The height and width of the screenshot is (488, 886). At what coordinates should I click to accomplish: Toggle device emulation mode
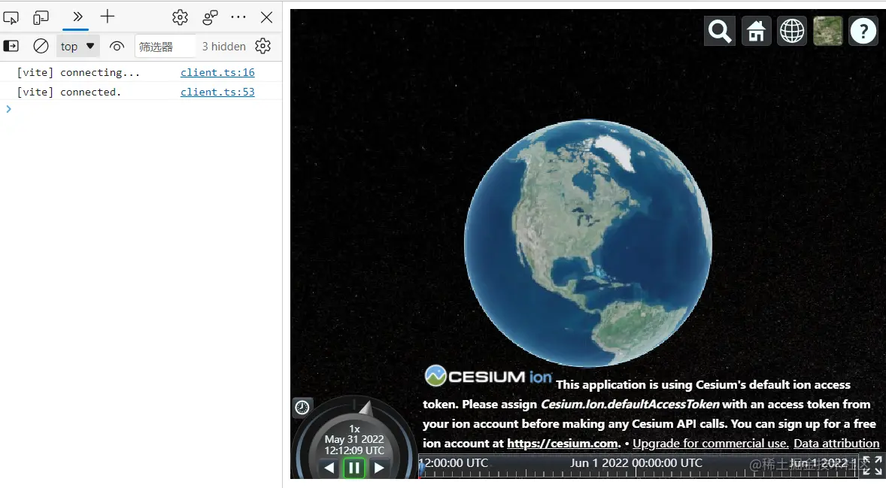click(x=41, y=17)
